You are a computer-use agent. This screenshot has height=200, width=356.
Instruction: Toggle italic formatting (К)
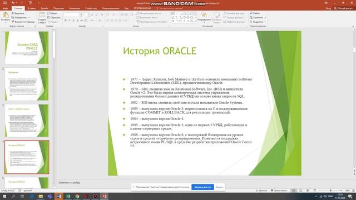point(70,21)
